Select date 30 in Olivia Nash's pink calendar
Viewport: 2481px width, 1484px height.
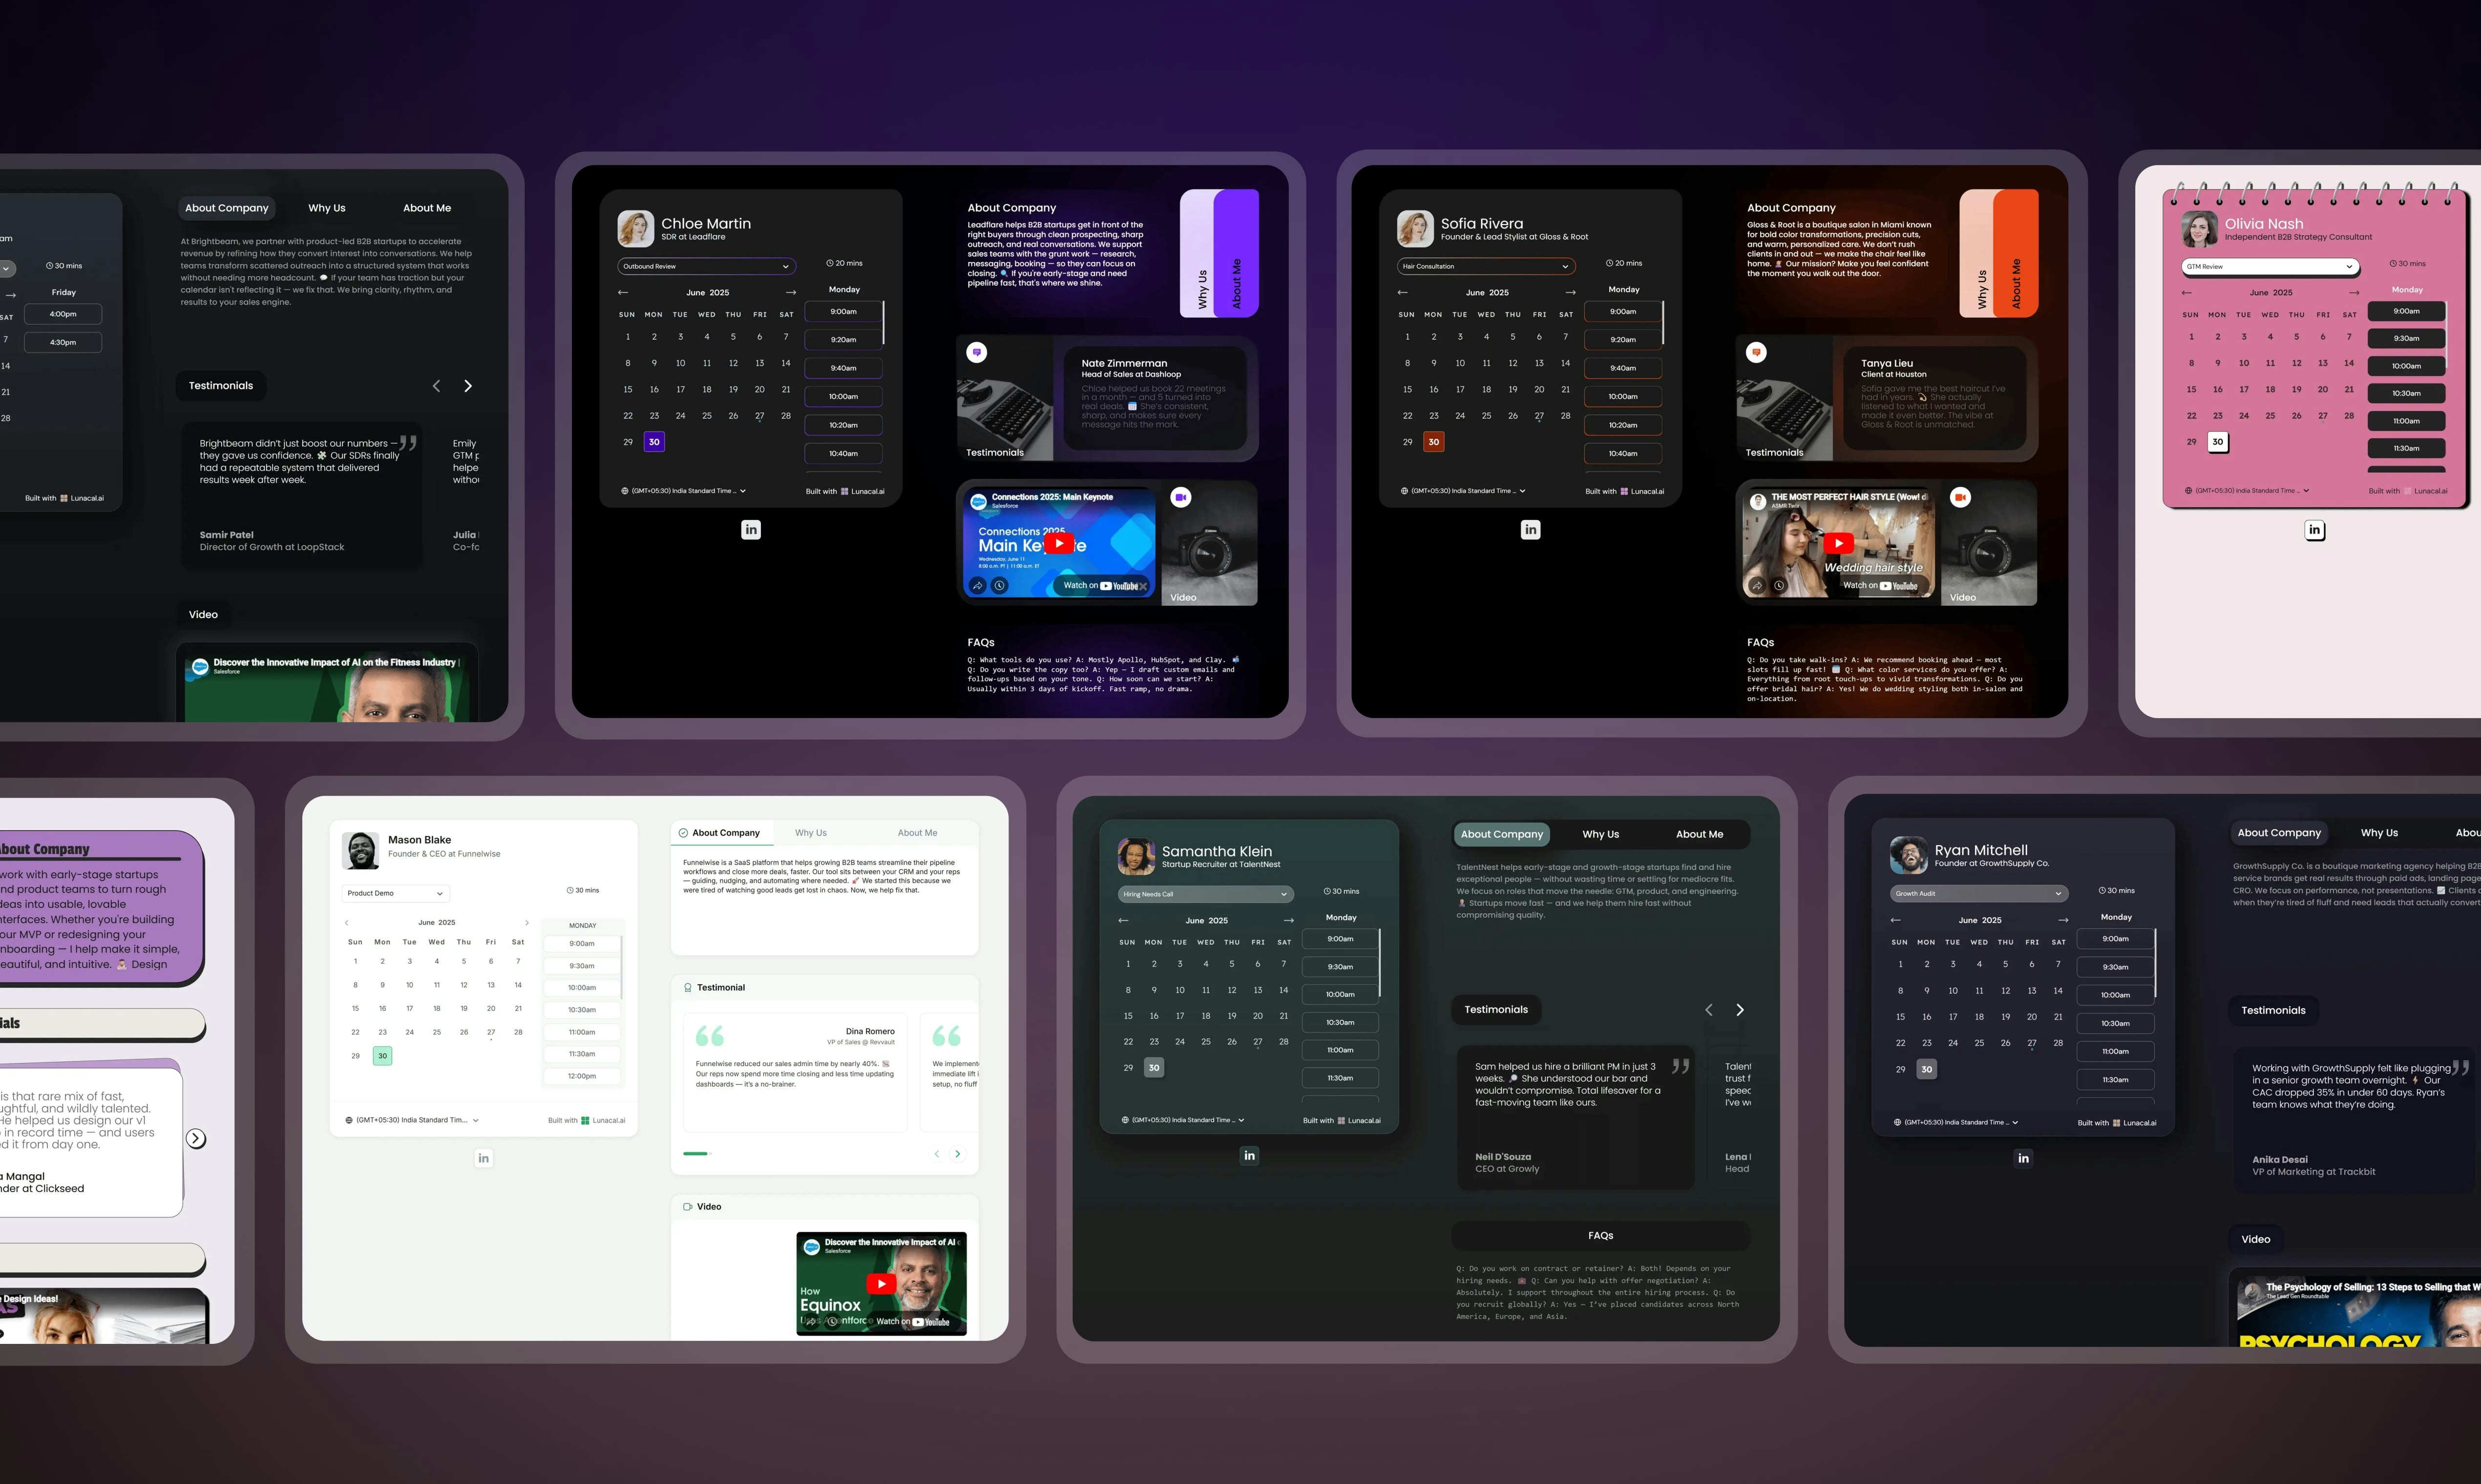(x=2218, y=442)
